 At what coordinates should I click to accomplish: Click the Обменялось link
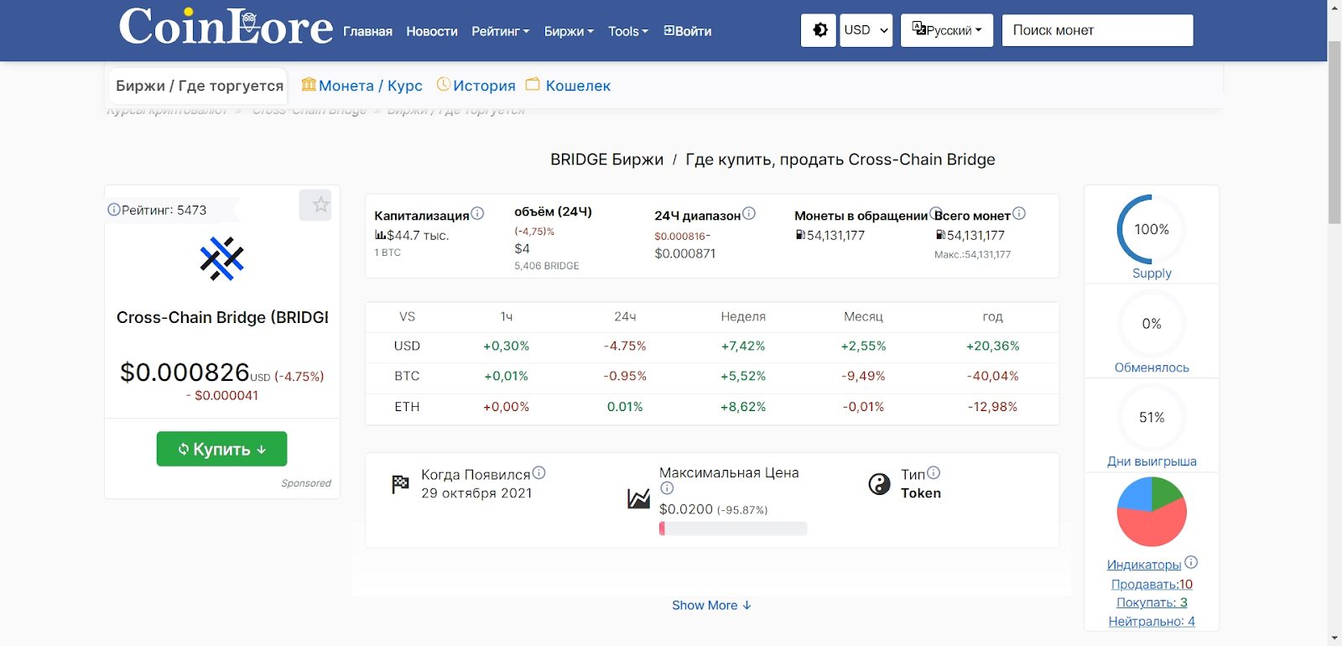(x=1152, y=367)
